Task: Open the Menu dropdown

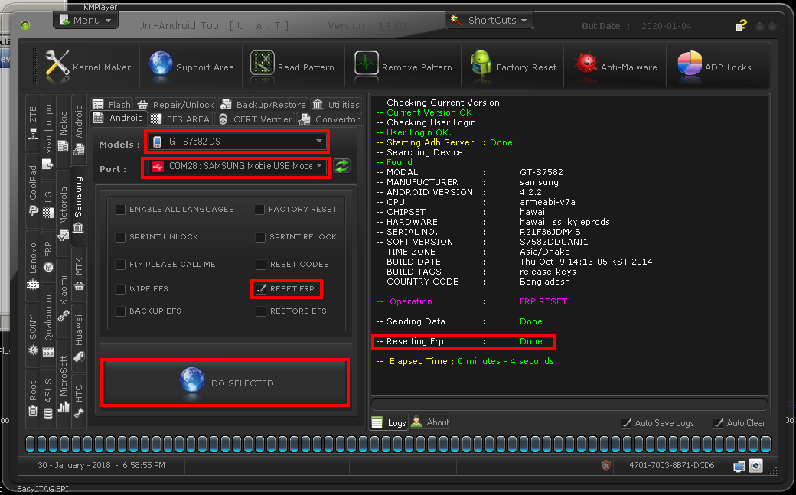Action: pyautogui.click(x=85, y=21)
